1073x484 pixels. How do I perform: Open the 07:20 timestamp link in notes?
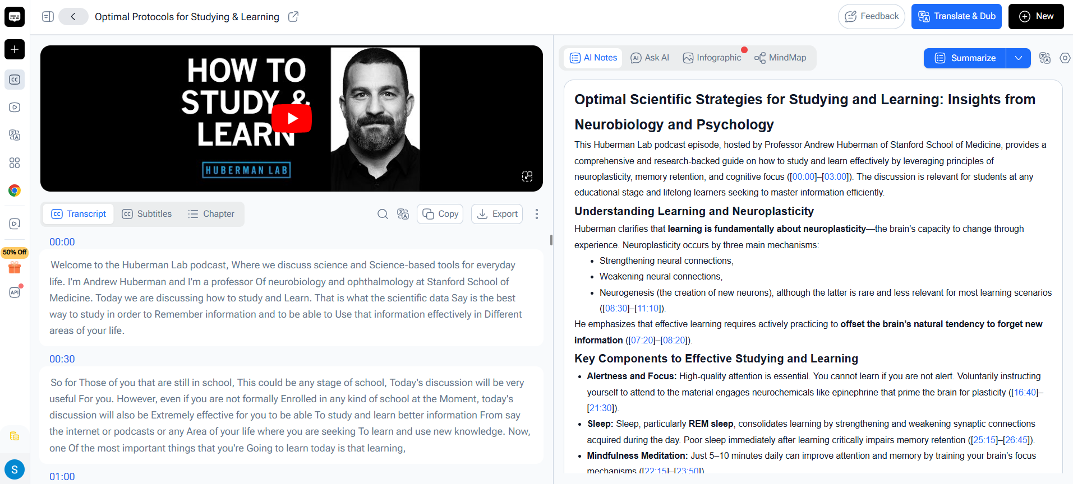642,341
